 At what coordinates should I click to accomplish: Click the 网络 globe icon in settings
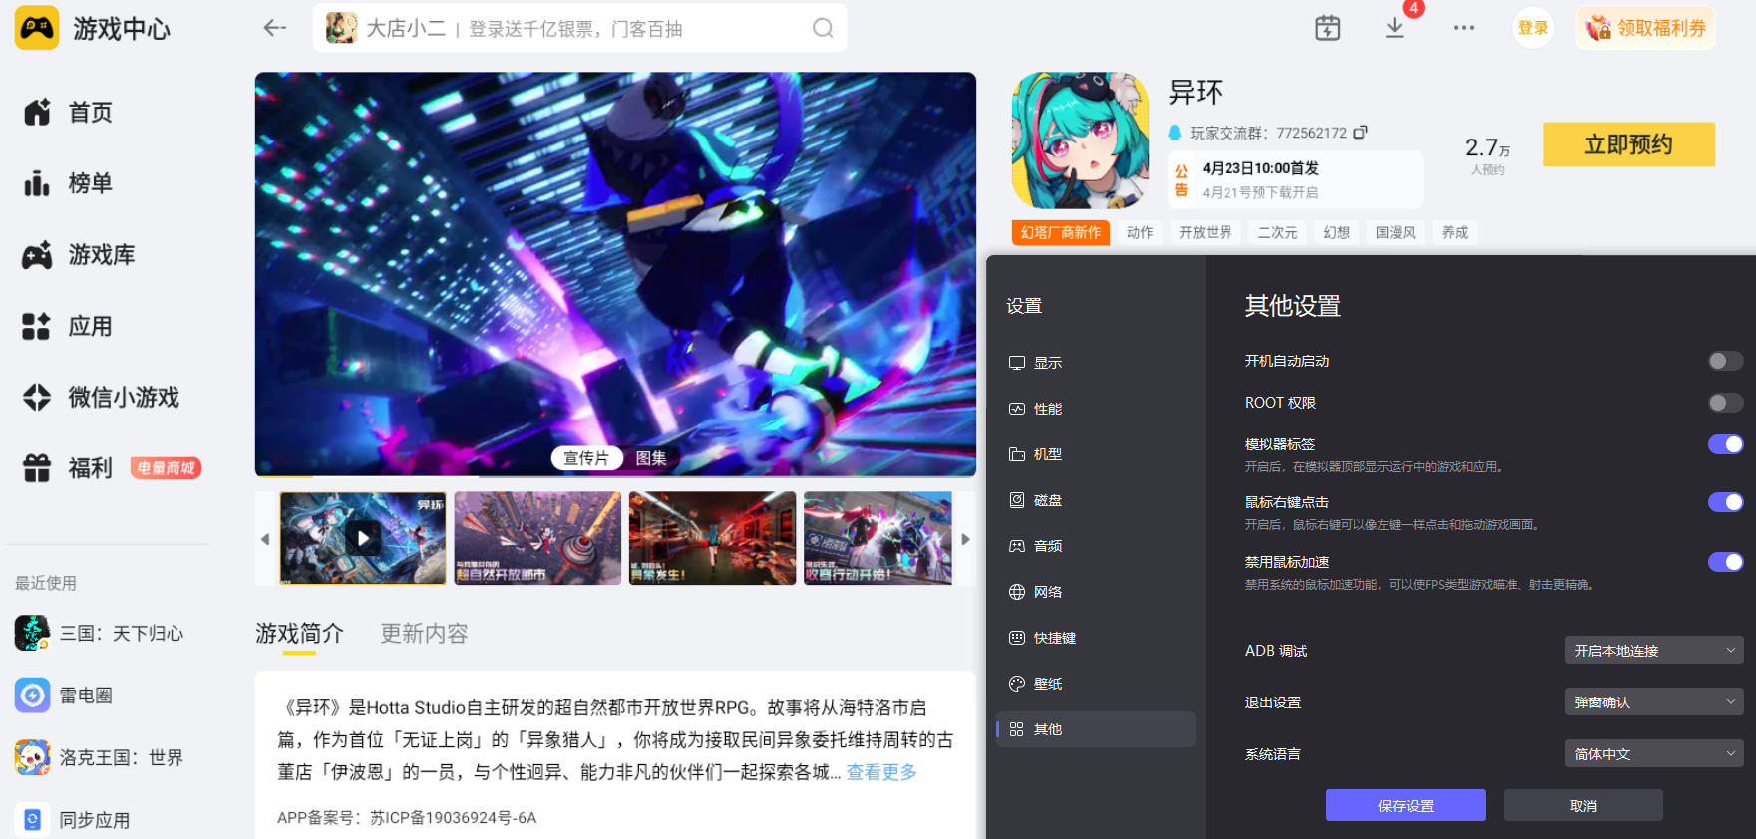pos(1017,592)
